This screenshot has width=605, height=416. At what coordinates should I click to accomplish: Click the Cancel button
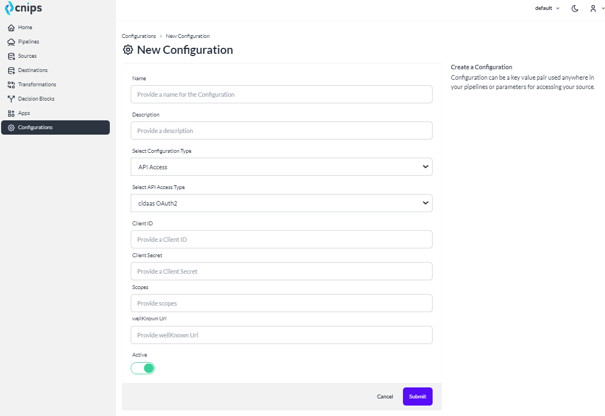point(385,397)
